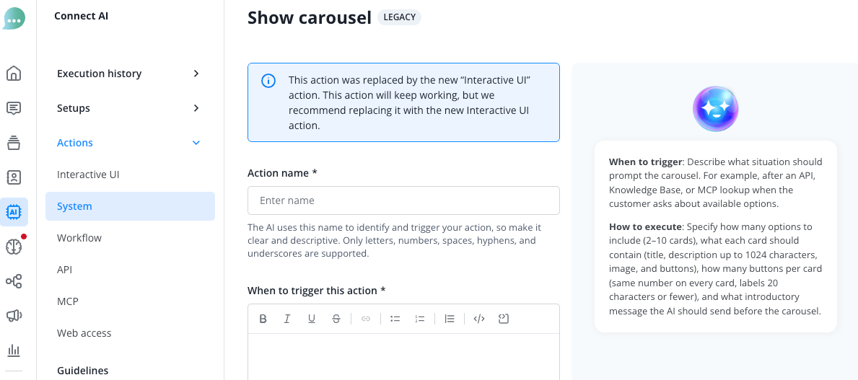The image size is (858, 380).
Task: Toggle italic formatting in editor
Action: pos(286,319)
